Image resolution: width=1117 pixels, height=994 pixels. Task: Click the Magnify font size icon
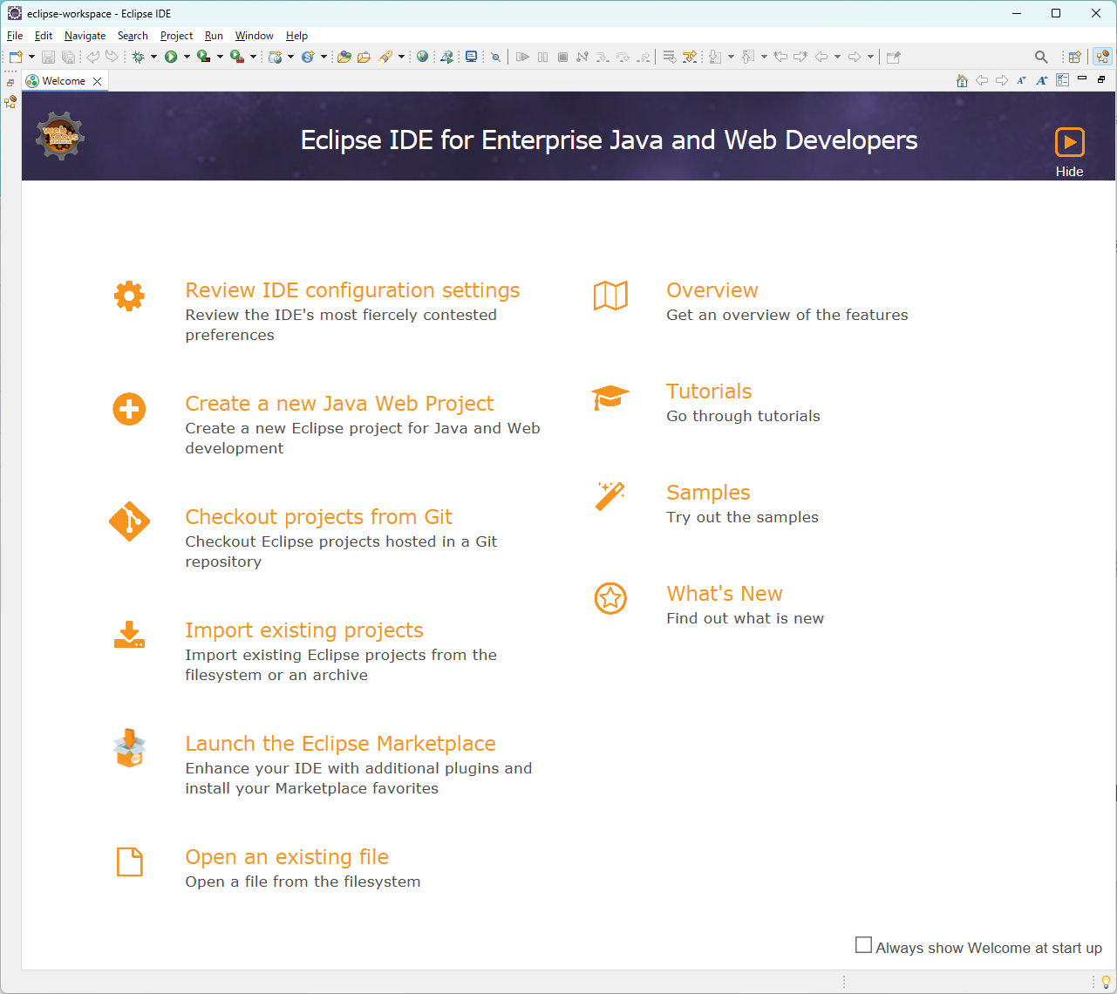(x=1041, y=80)
